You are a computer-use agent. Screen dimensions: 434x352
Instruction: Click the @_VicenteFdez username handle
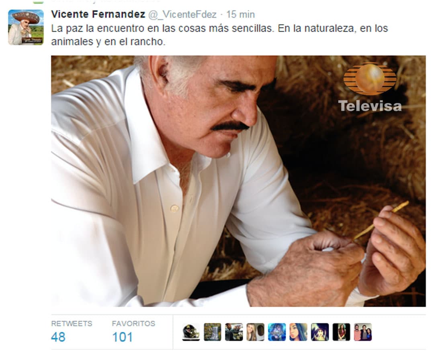click(x=182, y=15)
